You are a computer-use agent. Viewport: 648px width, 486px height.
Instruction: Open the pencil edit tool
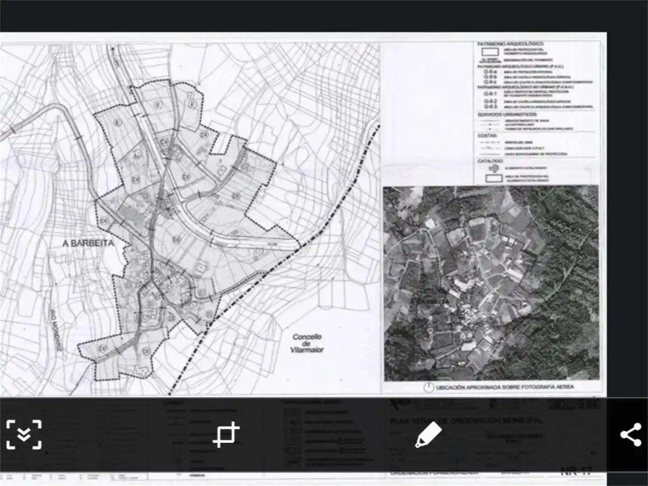coord(428,434)
